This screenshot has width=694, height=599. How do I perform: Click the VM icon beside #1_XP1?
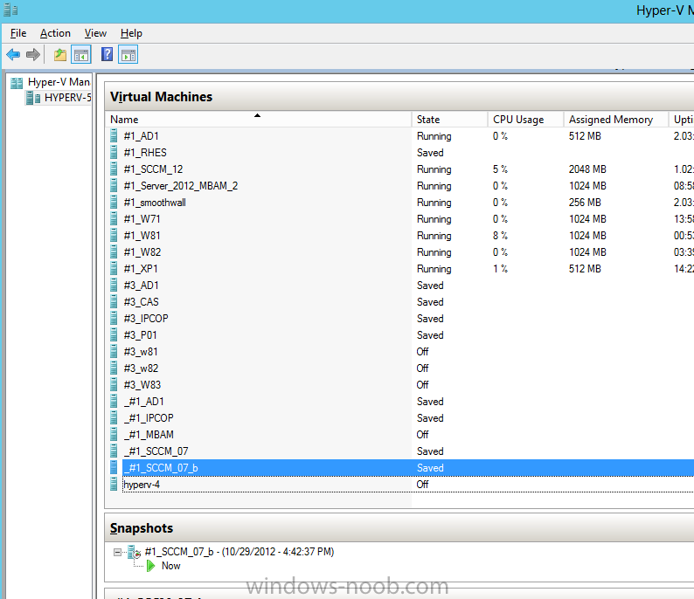tap(114, 268)
